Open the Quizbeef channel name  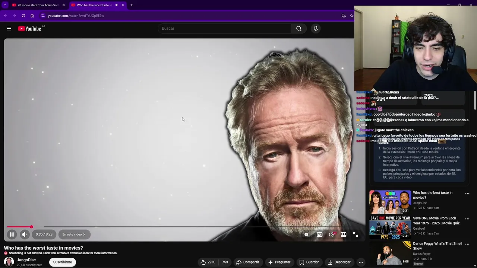(419, 229)
